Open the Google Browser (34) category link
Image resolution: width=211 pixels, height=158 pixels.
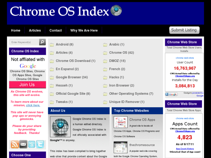(x=72, y=77)
